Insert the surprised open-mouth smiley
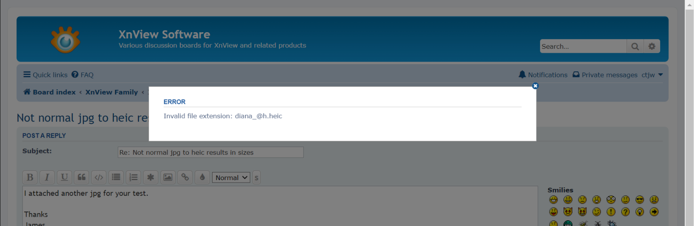Image resolution: width=694 pixels, height=226 pixels. (x=597, y=199)
